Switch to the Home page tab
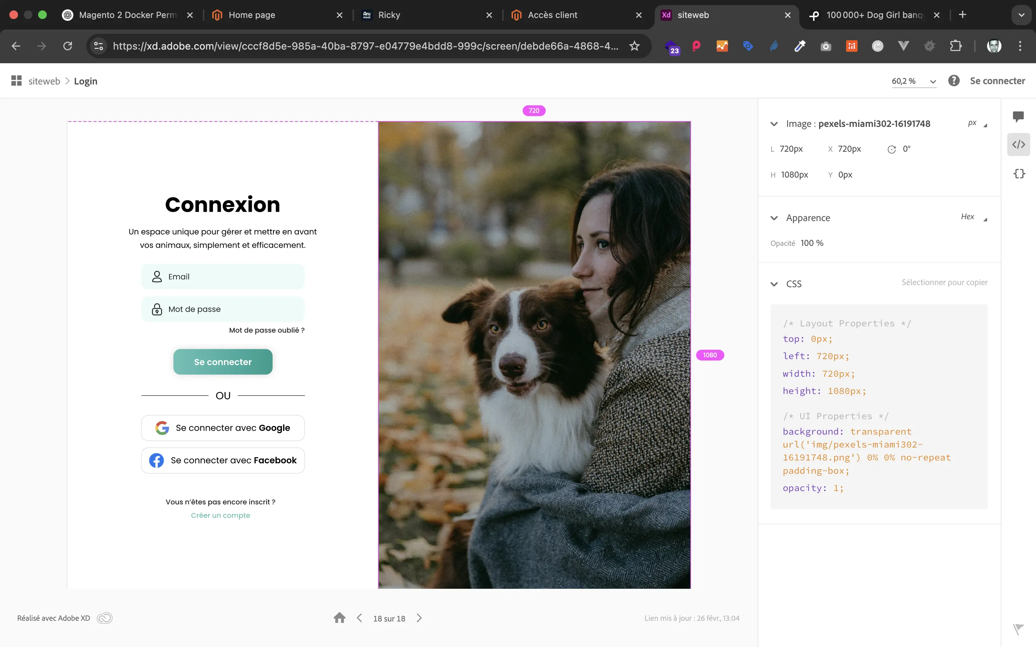Screen dimensions: 1036x647 click(252, 15)
